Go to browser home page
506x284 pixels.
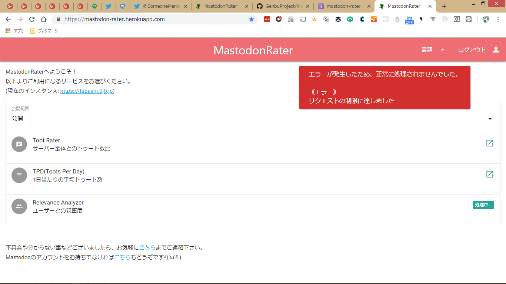click(x=44, y=19)
